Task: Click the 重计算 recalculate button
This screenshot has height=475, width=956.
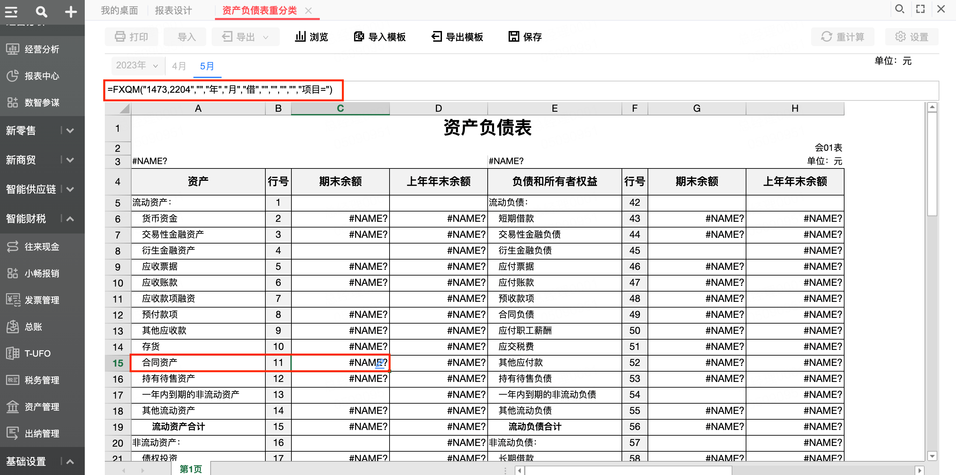Action: click(x=843, y=37)
